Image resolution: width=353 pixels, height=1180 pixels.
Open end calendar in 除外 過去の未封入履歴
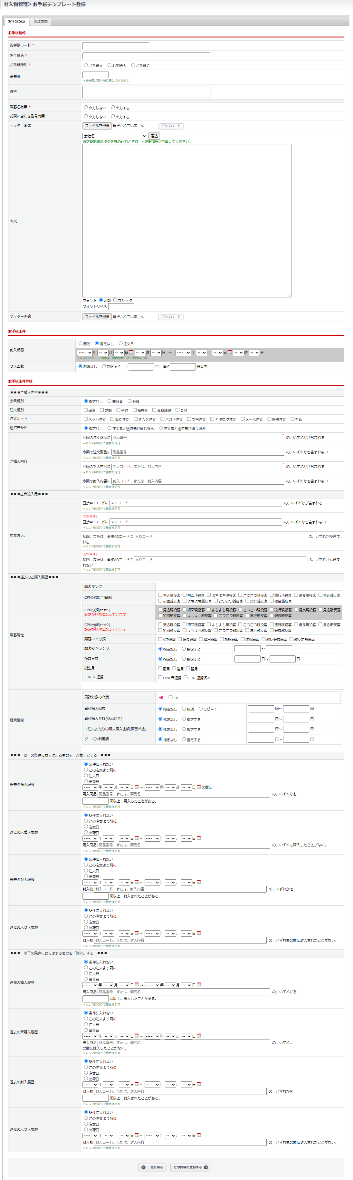pyautogui.click(x=199, y=1135)
